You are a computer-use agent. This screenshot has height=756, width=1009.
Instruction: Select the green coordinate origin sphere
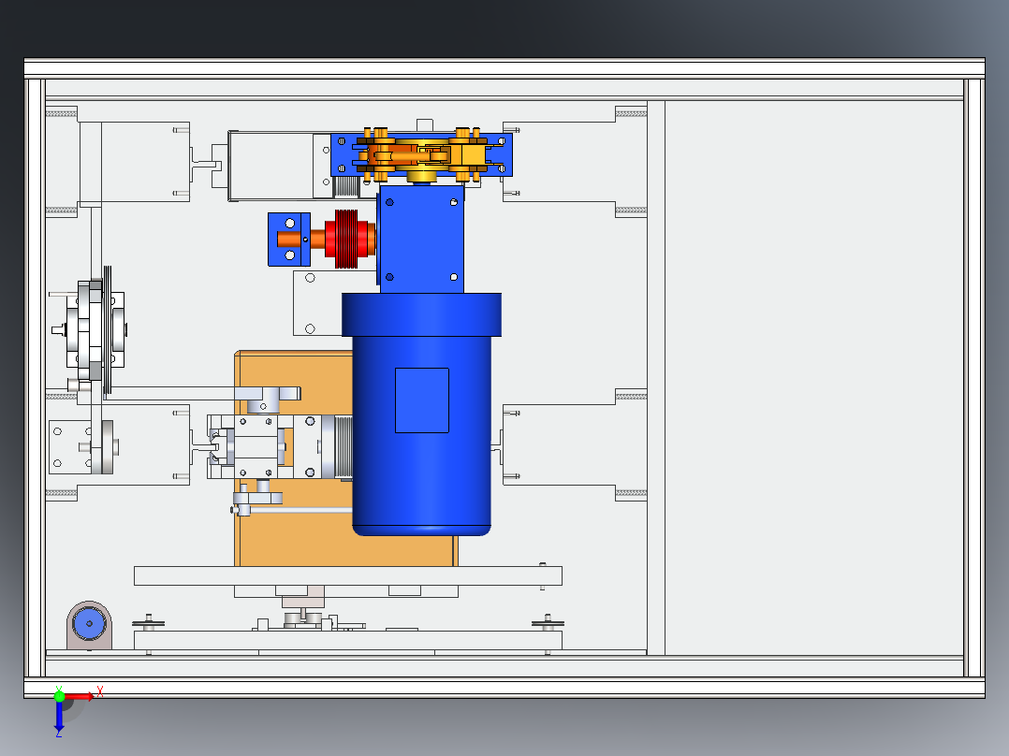tap(59, 696)
